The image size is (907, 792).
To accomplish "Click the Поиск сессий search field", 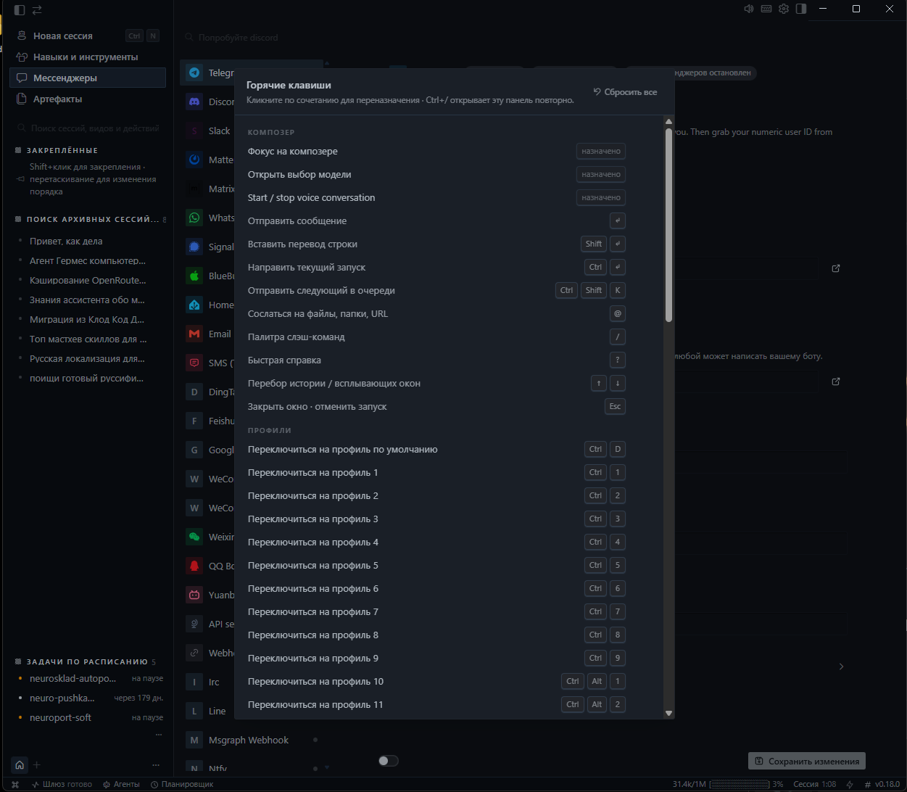I will [x=88, y=128].
